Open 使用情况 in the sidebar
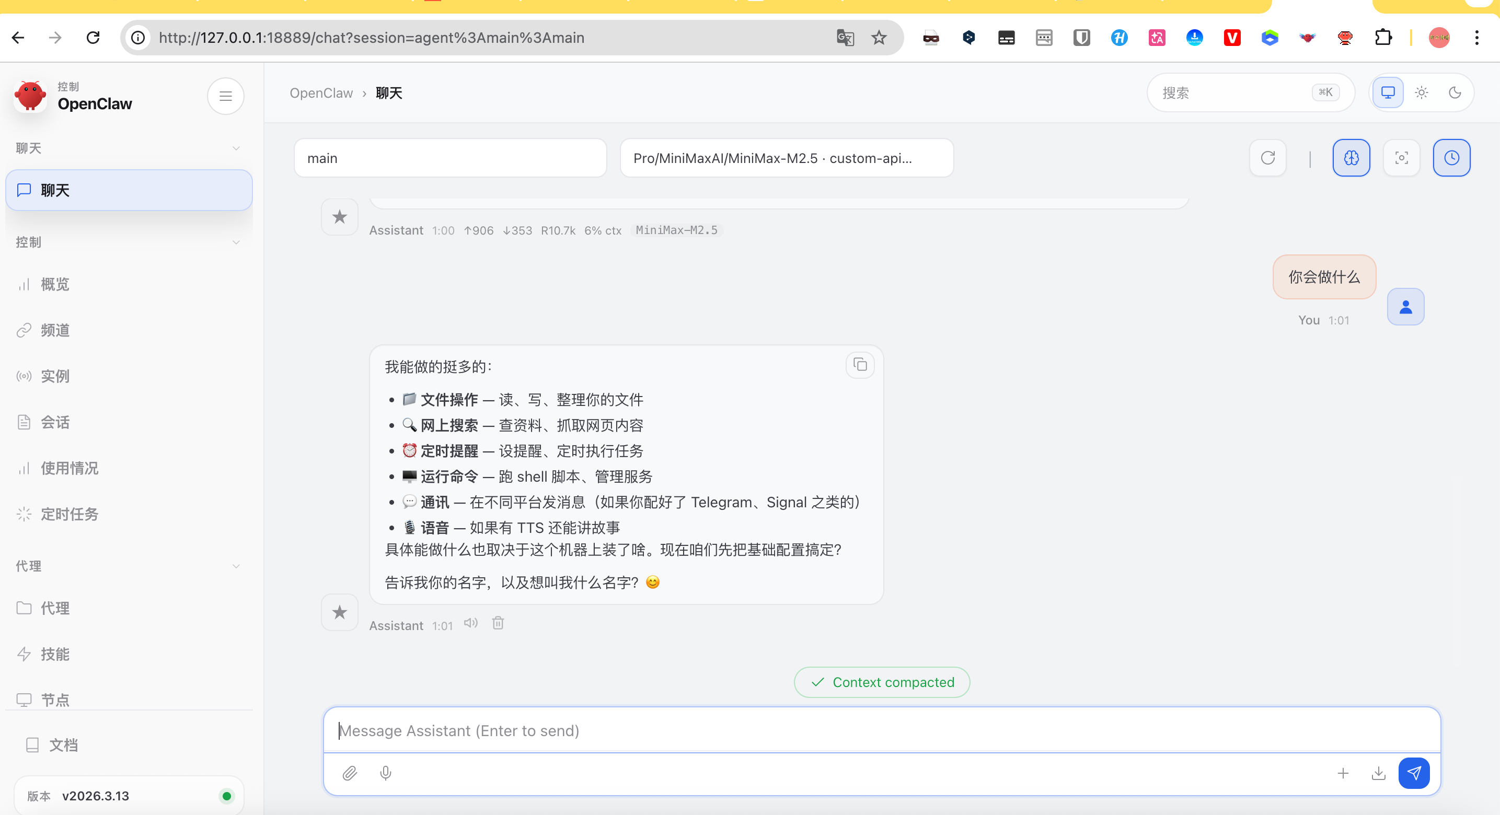The image size is (1500, 815). pos(70,468)
